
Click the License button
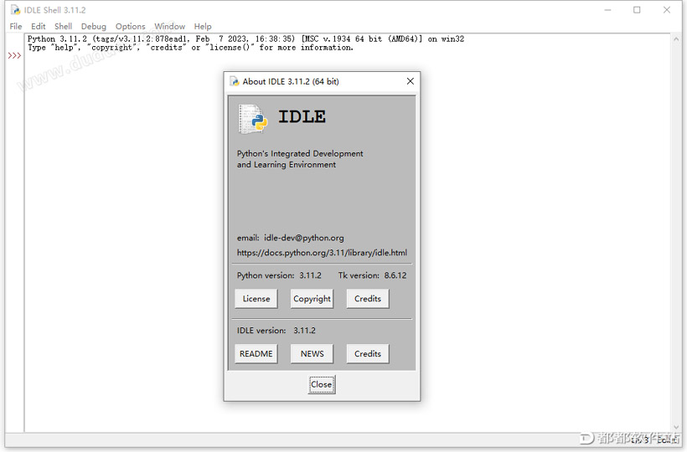(x=256, y=299)
